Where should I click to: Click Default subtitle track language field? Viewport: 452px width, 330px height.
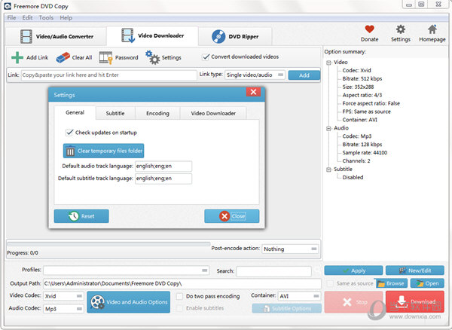tap(163, 179)
